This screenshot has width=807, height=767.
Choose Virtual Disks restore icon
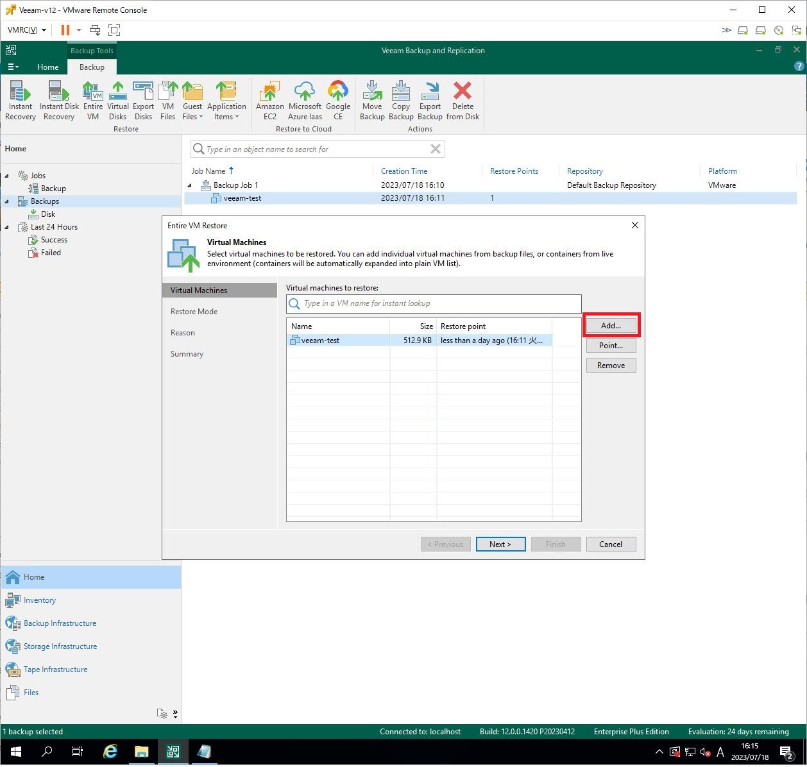pos(118,101)
